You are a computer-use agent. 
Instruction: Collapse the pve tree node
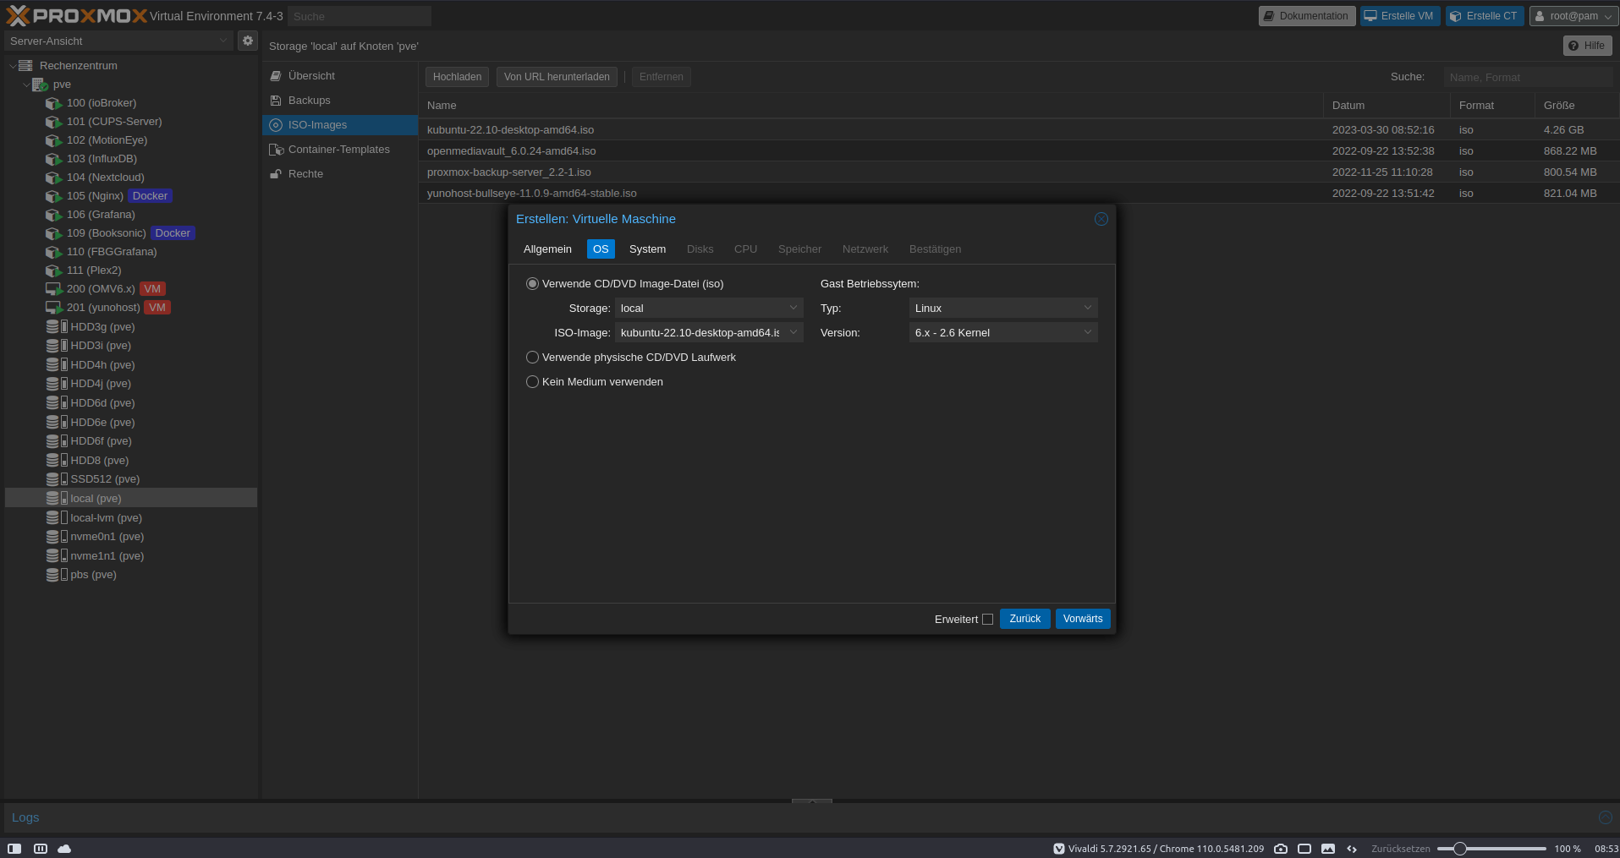26,85
